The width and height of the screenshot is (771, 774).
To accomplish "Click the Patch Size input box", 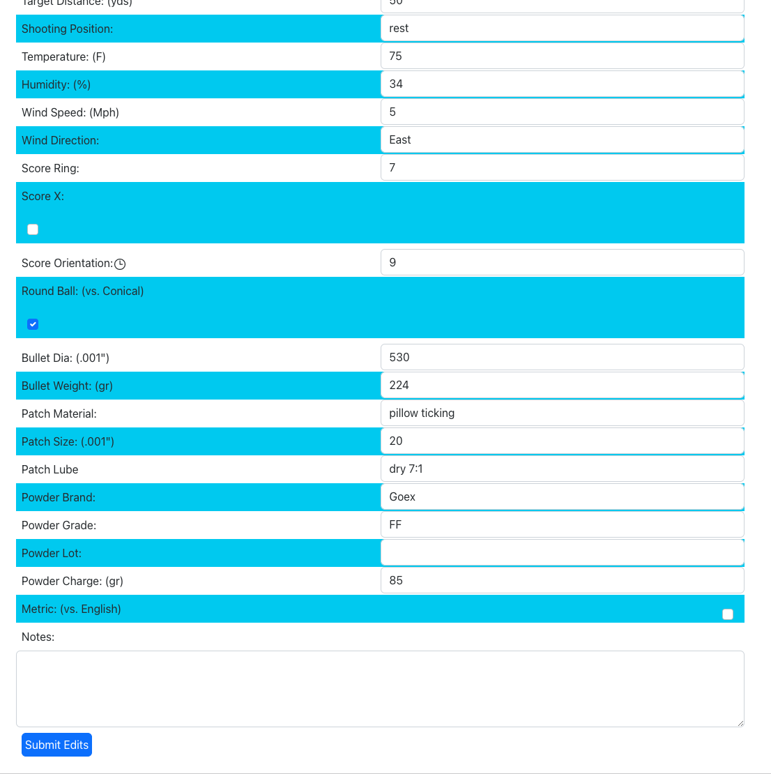I will pyautogui.click(x=562, y=441).
